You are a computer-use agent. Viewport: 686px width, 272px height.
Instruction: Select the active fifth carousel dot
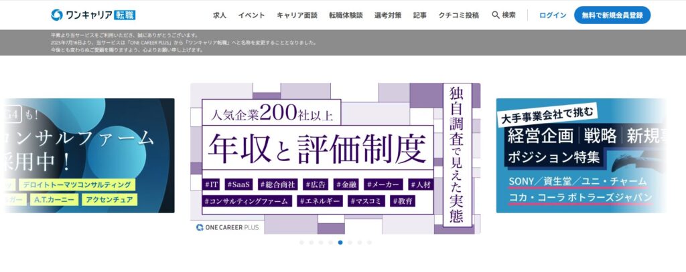(x=340, y=243)
